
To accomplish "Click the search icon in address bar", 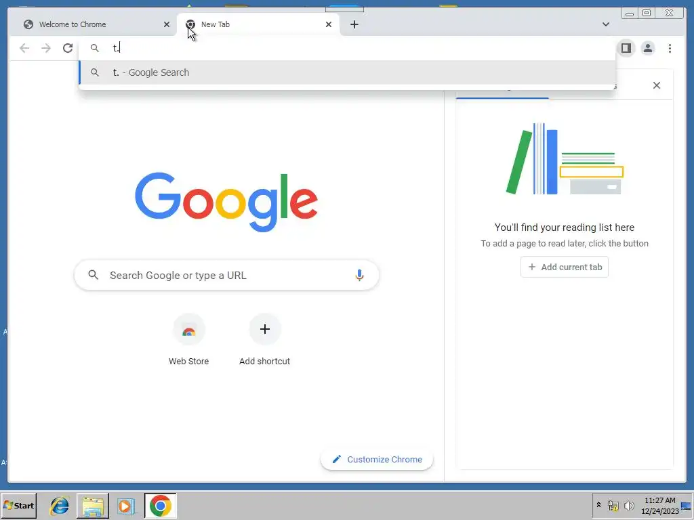I will [x=95, y=48].
